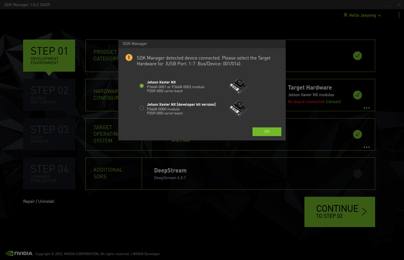Click Jetson Xavier NX option title

[x=161, y=82]
